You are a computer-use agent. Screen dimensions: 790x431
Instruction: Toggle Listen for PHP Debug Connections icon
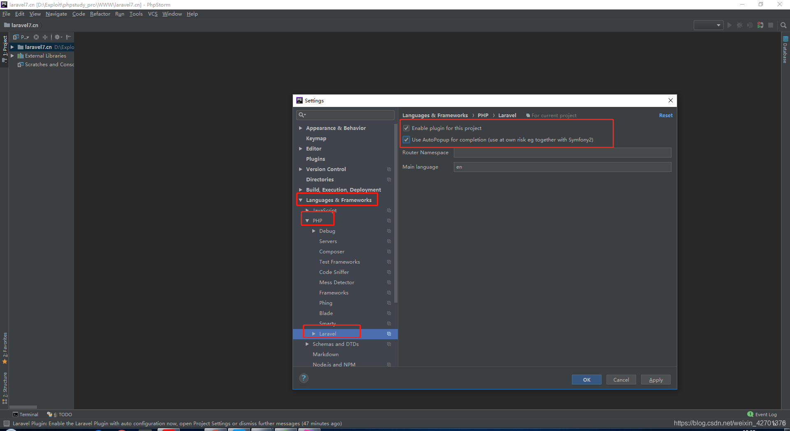point(760,25)
